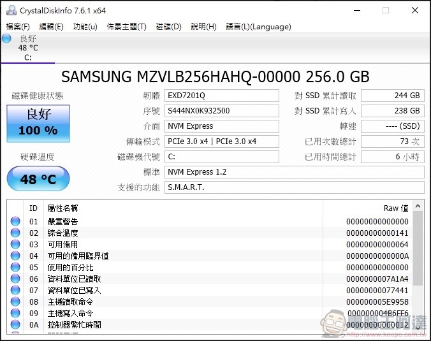Open the 檔案(F) menu
The height and width of the screenshot is (341, 431).
[18, 27]
